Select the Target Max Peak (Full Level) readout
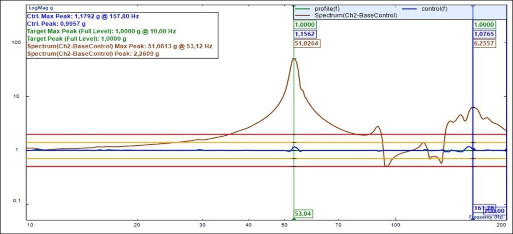 (101, 31)
